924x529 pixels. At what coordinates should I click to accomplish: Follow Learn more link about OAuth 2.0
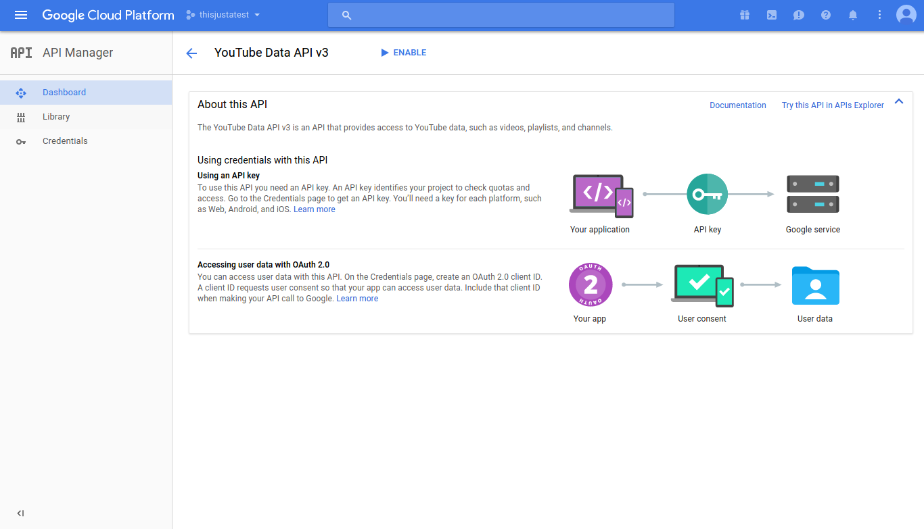357,299
